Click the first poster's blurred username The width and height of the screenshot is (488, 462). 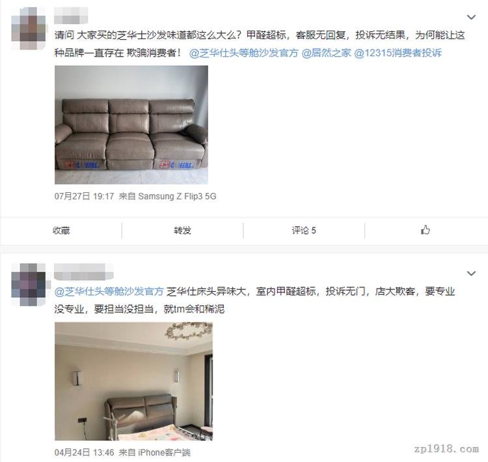click(x=71, y=16)
